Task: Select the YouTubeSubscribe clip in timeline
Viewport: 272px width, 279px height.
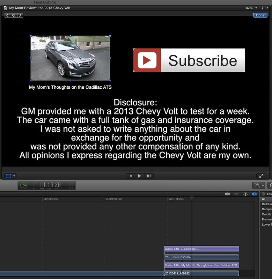Action: pyautogui.click(x=201, y=257)
